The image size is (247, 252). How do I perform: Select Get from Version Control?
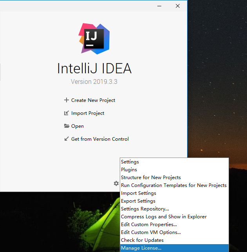click(100, 139)
